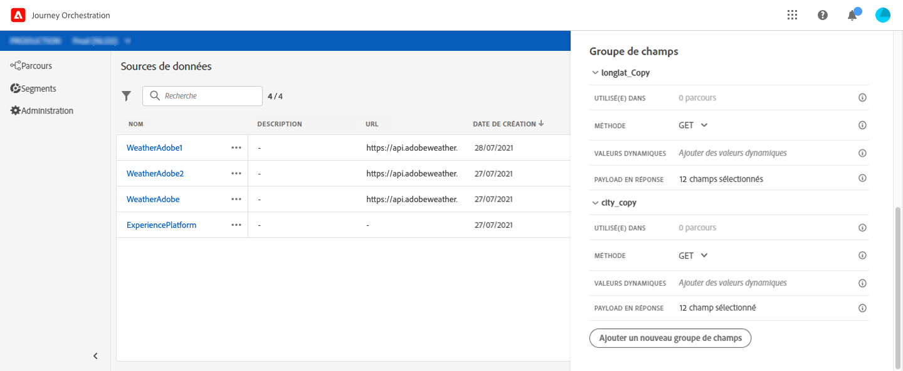Click '0 parcours' under city_copy

coord(697,228)
